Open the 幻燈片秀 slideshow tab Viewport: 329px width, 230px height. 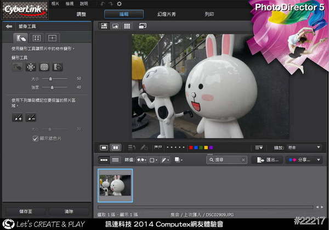166,14
